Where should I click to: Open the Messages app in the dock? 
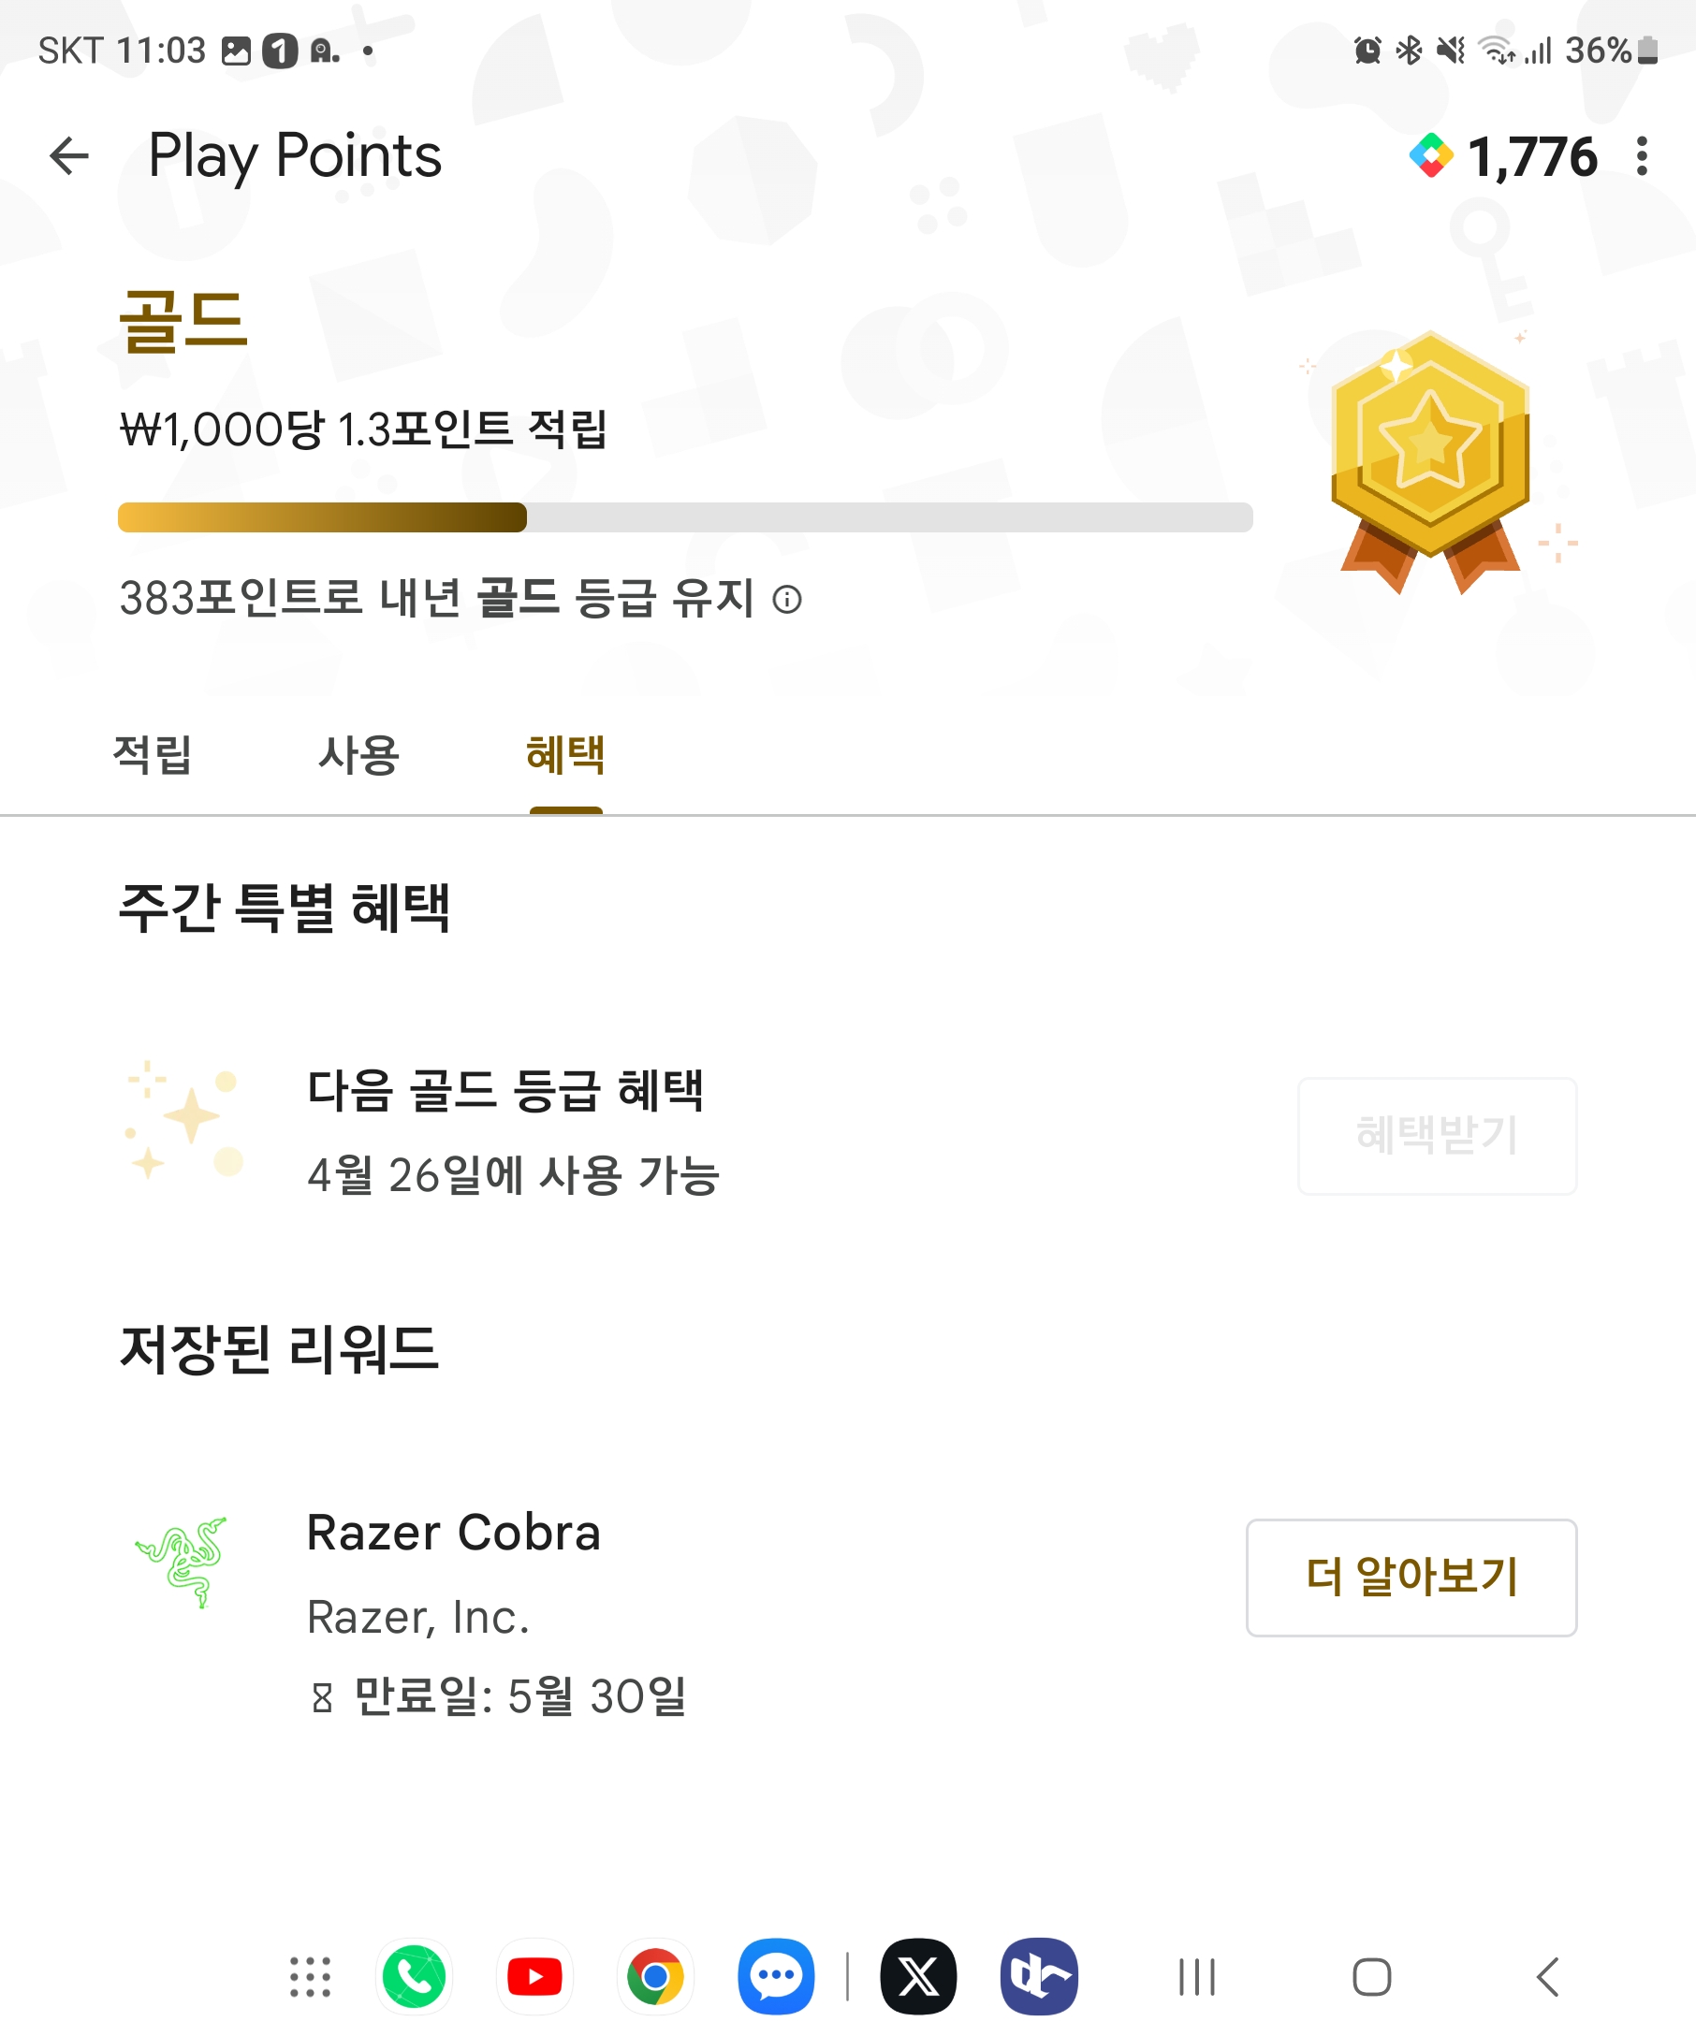[x=776, y=1977]
